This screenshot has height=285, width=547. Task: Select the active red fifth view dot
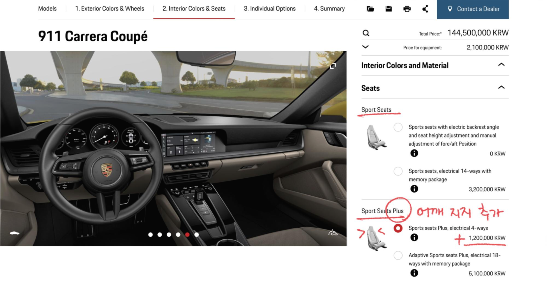coord(187,234)
